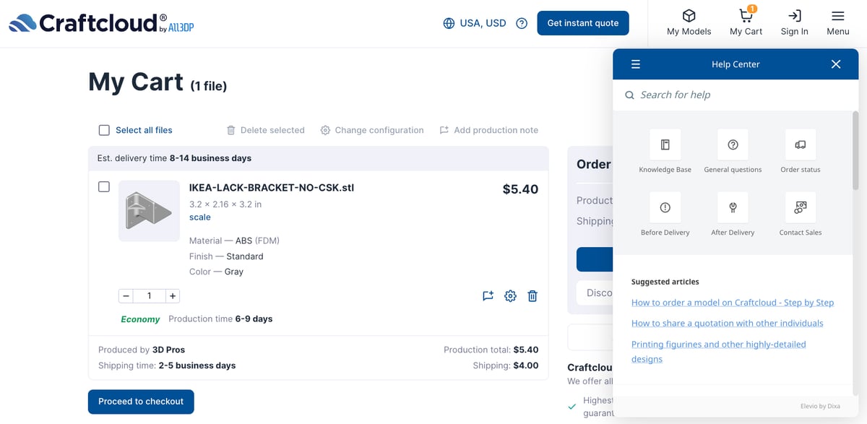This screenshot has height=424, width=867.
Task: Decrease quantity with the minus button
Action: point(126,296)
